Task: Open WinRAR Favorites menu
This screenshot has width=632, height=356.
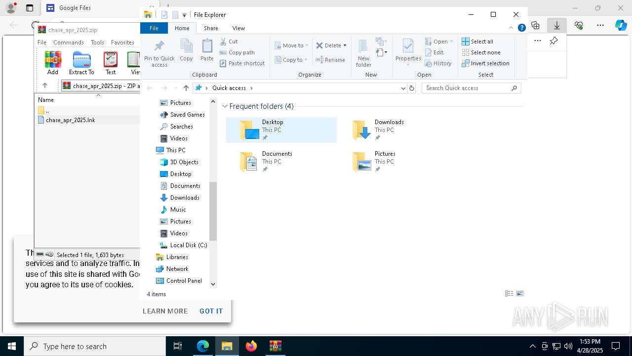Action: (122, 43)
